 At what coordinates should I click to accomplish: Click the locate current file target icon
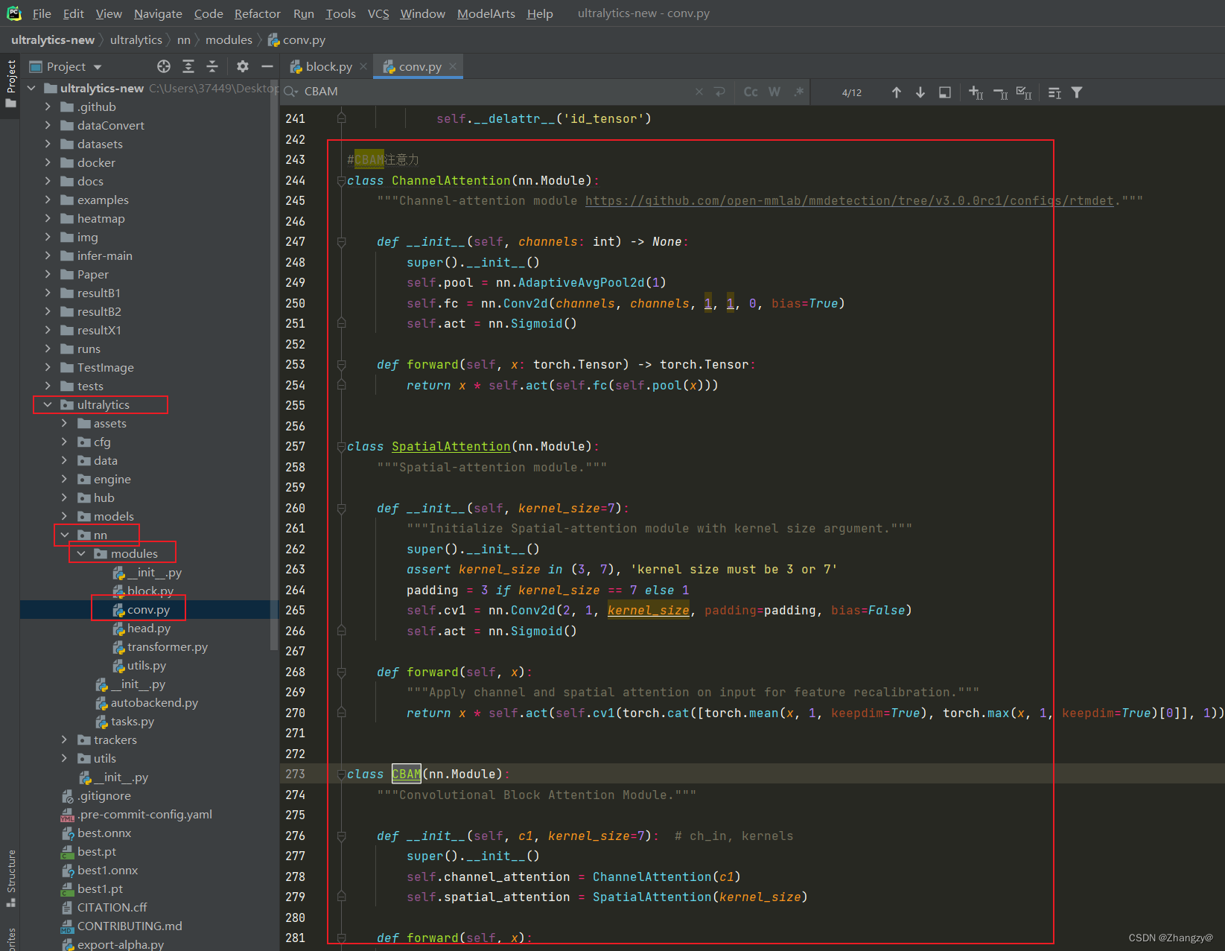[x=164, y=66]
